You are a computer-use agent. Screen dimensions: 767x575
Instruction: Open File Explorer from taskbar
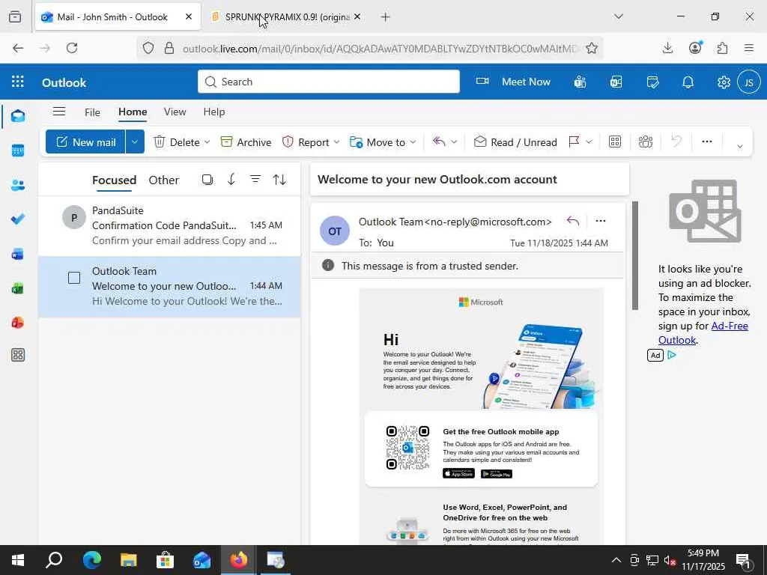[129, 560]
